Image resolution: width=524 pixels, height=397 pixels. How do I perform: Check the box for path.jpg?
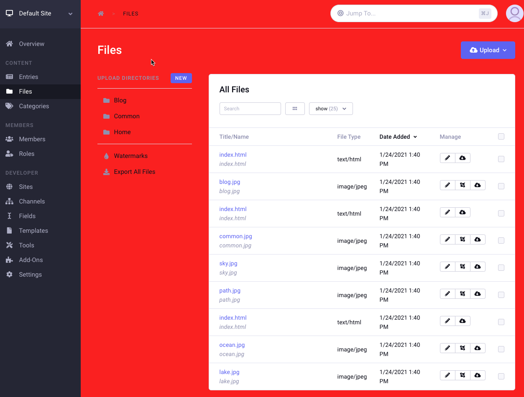501,295
